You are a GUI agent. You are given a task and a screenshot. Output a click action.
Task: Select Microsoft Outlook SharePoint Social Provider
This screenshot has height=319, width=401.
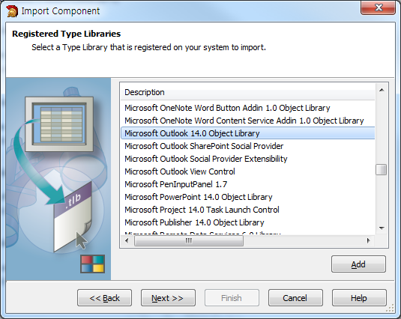pyautogui.click(x=247, y=146)
